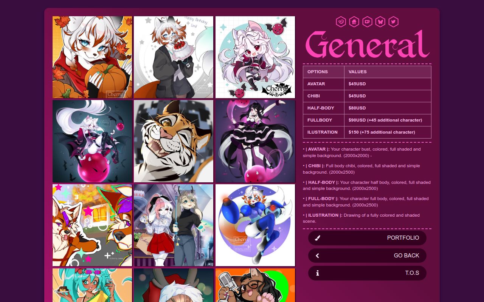Image resolution: width=484 pixels, height=302 pixels.
Task: Open the tiger portrait artwork
Action: pyautogui.click(x=174, y=141)
